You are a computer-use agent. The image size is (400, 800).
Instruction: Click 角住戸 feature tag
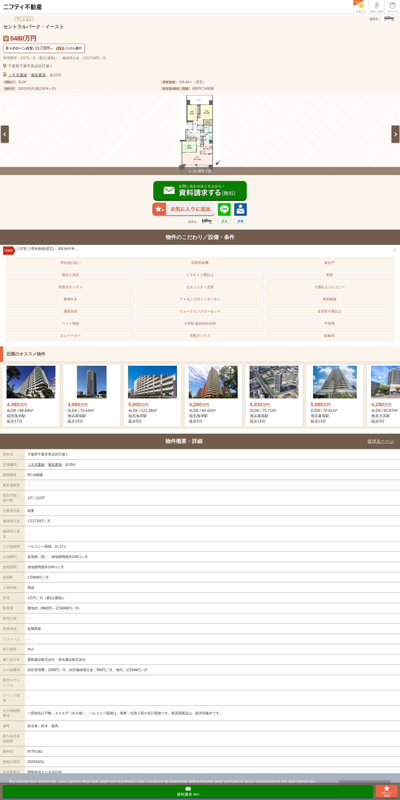[x=330, y=263]
